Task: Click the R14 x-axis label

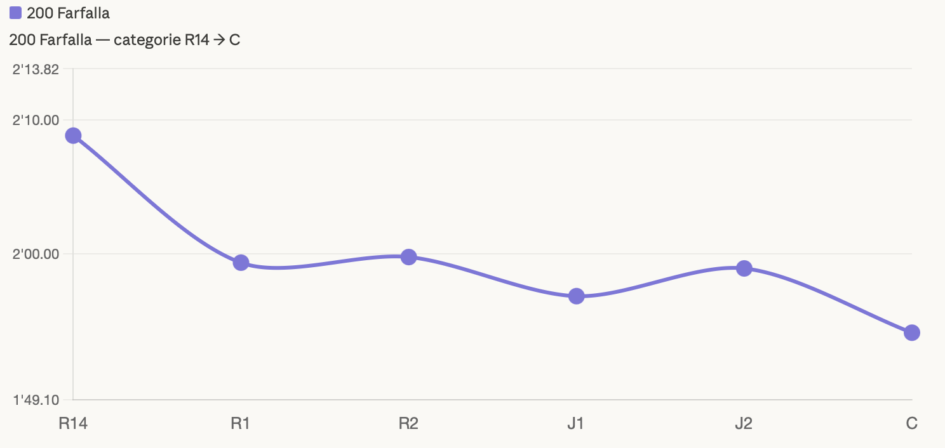Action: tap(73, 423)
